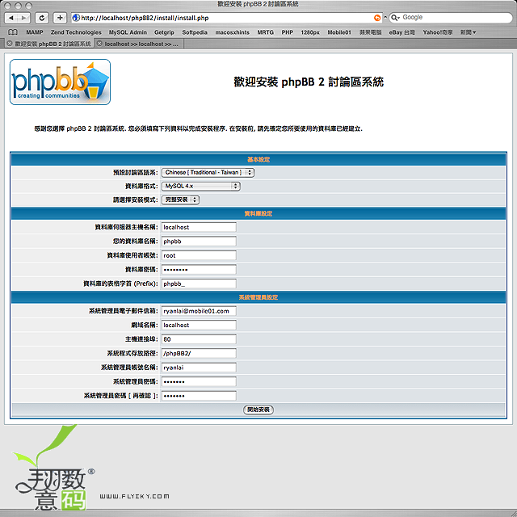Click the 網域名稱 domain name field
The image size is (517, 517).
[x=199, y=325]
